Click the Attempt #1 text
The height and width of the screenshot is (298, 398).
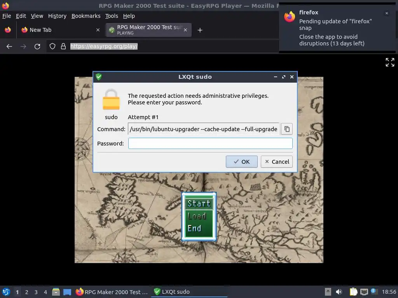click(x=143, y=117)
